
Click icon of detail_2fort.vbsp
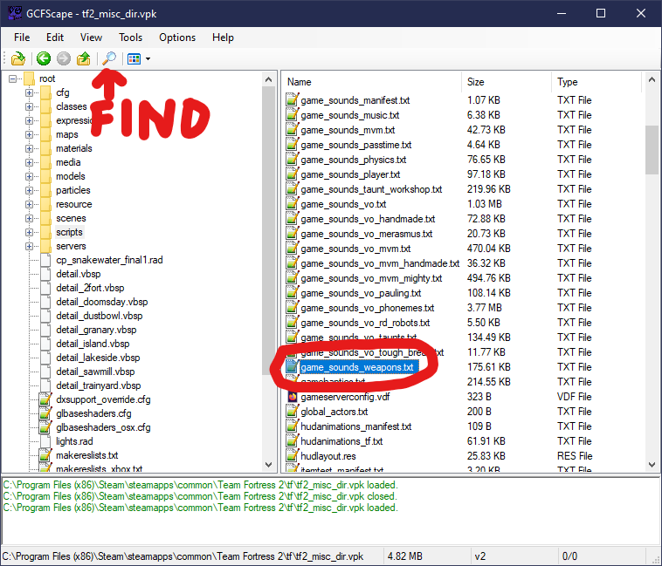(45, 288)
